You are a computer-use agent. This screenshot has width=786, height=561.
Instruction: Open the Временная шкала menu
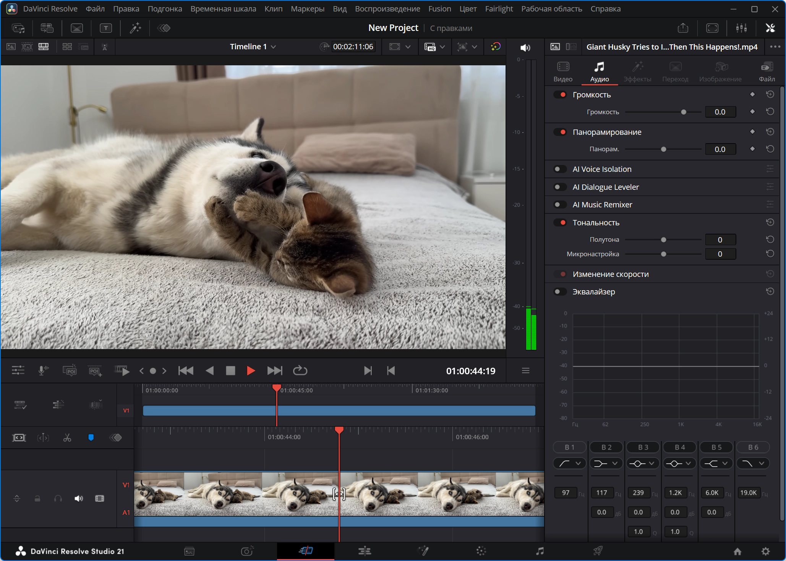[223, 9]
